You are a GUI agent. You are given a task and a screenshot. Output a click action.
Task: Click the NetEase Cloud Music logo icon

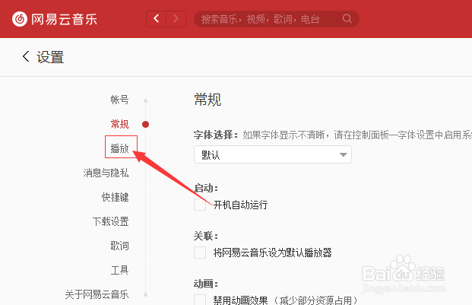[x=20, y=19]
